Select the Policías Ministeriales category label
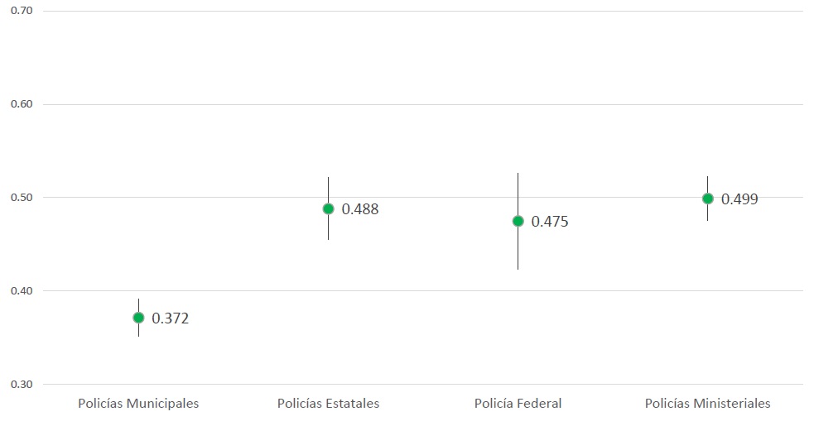This screenshot has height=426, width=814. point(708,404)
